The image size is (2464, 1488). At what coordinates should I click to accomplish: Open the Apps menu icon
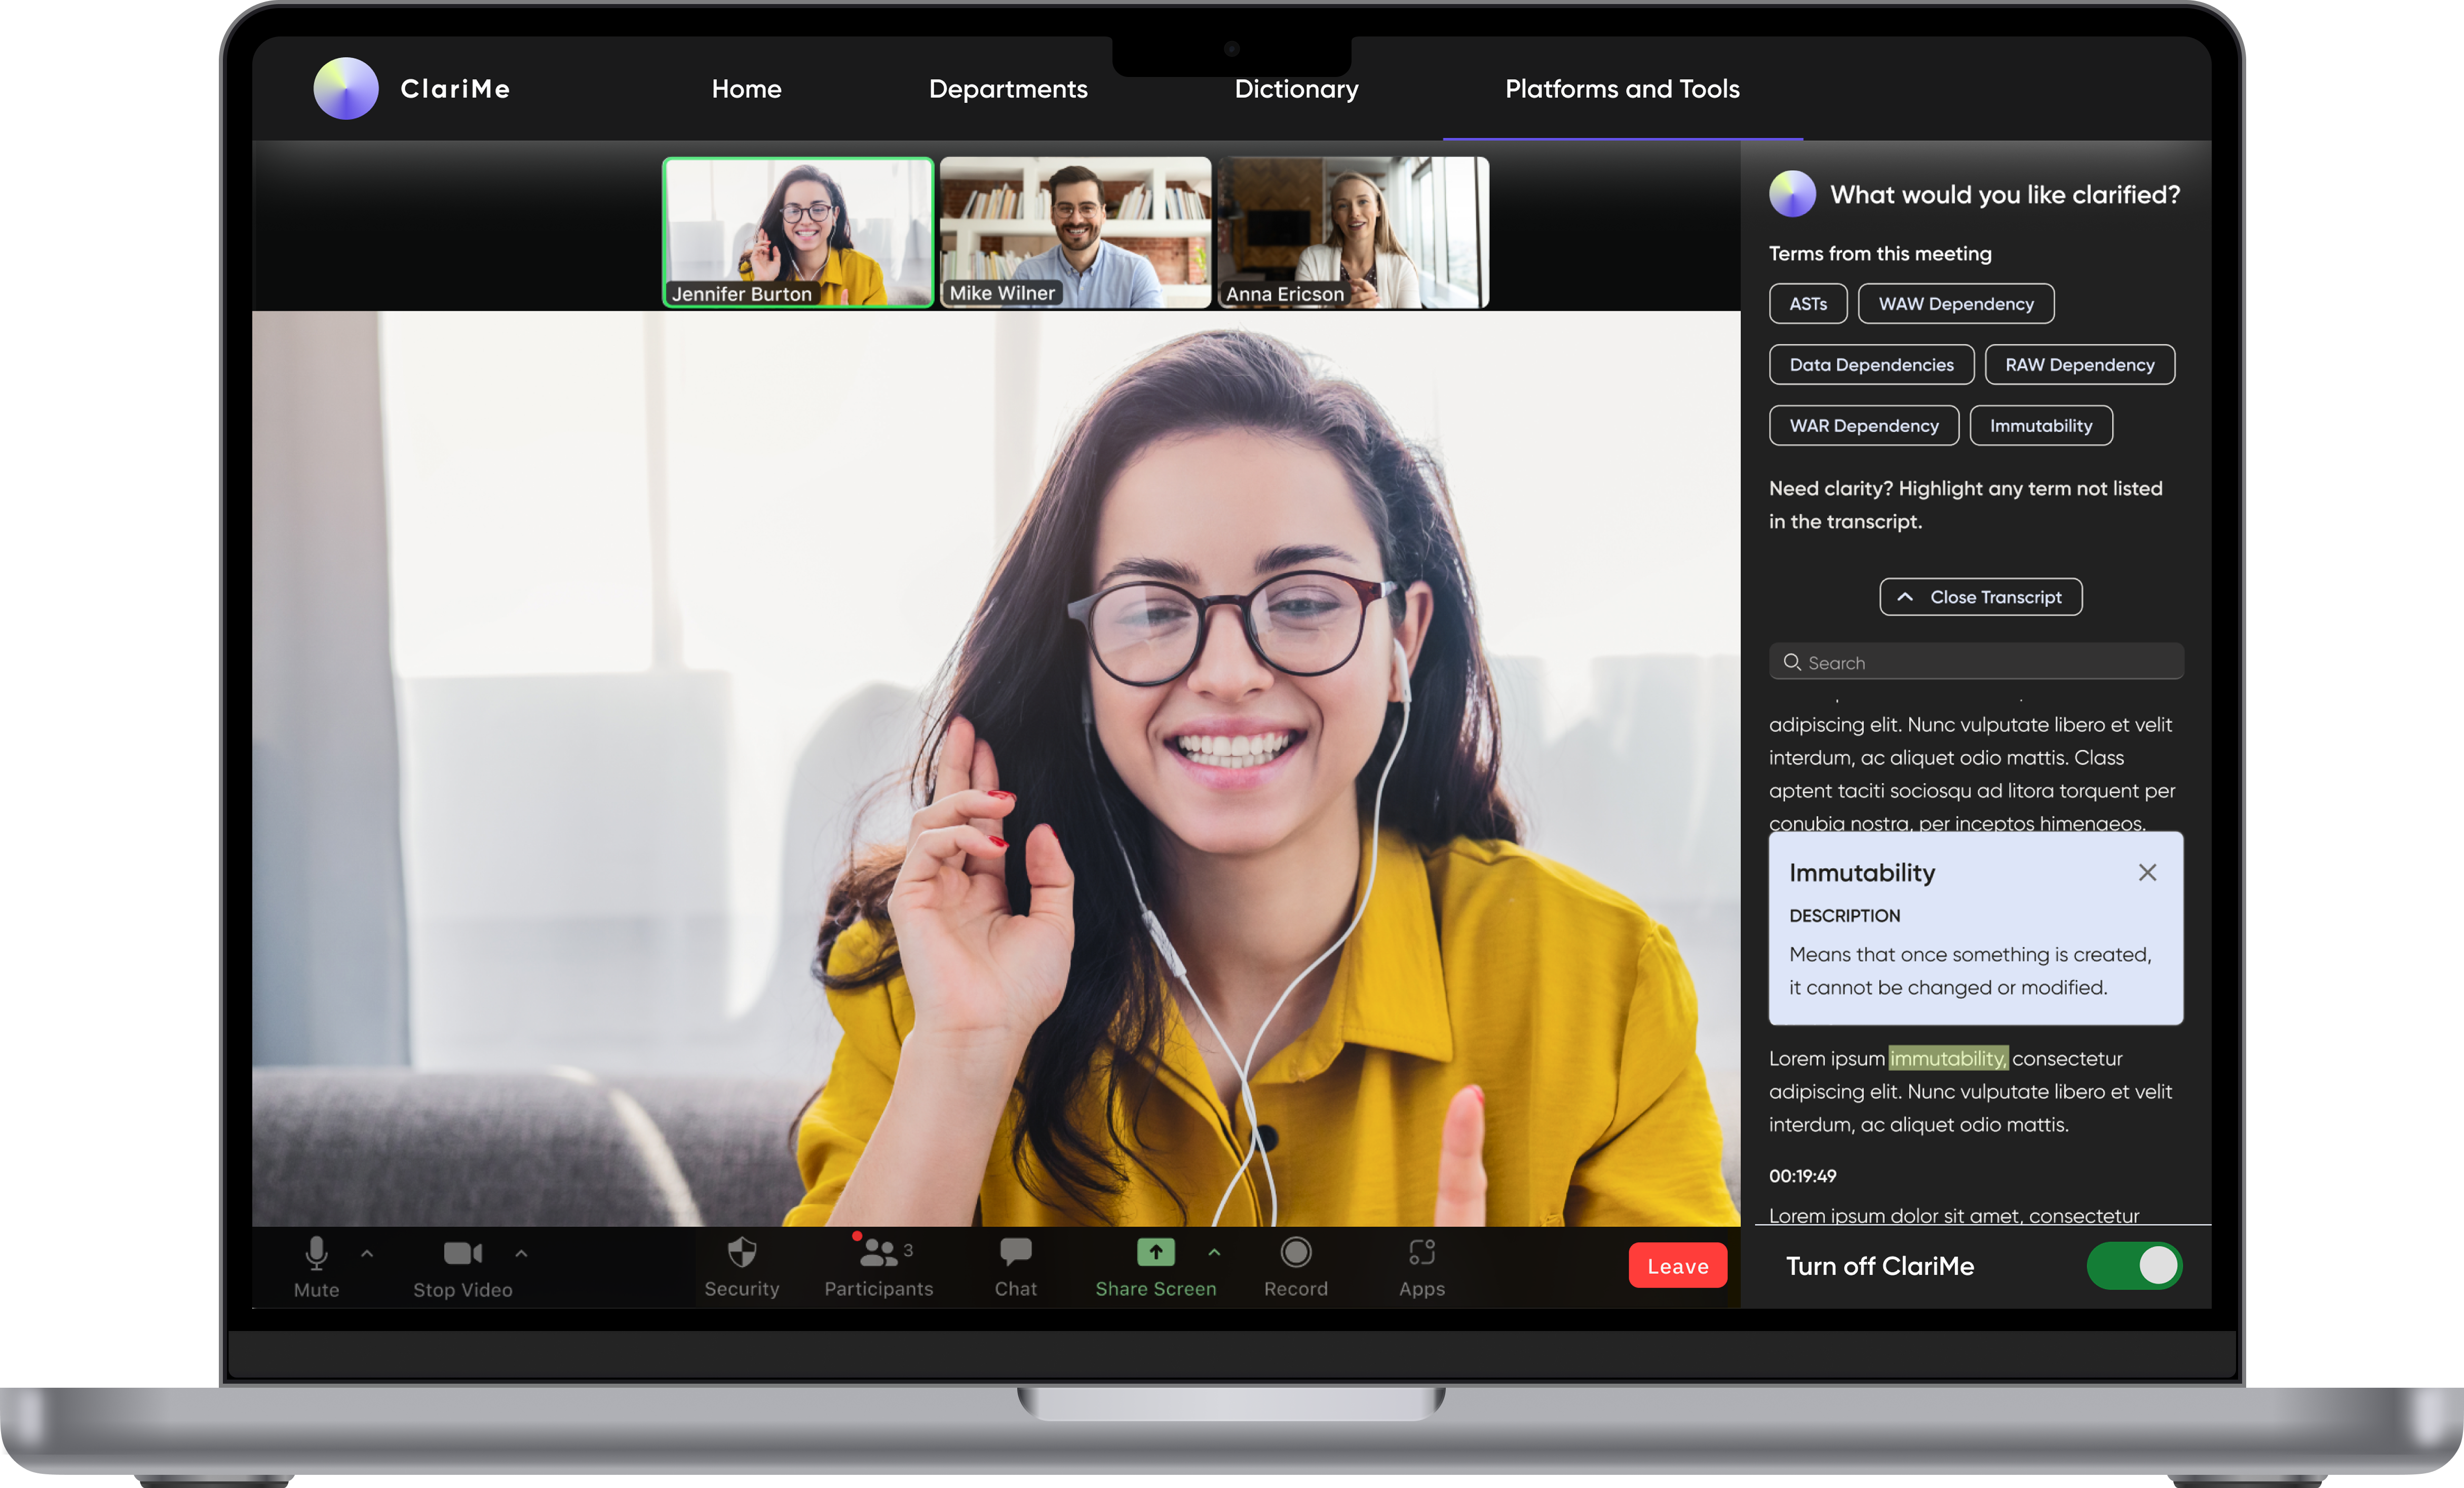(x=1421, y=1265)
